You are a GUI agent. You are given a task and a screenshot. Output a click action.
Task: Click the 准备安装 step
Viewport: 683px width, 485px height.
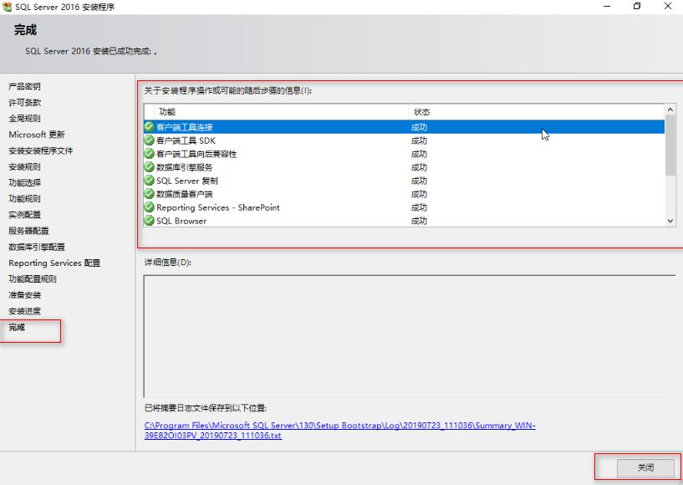[24, 295]
